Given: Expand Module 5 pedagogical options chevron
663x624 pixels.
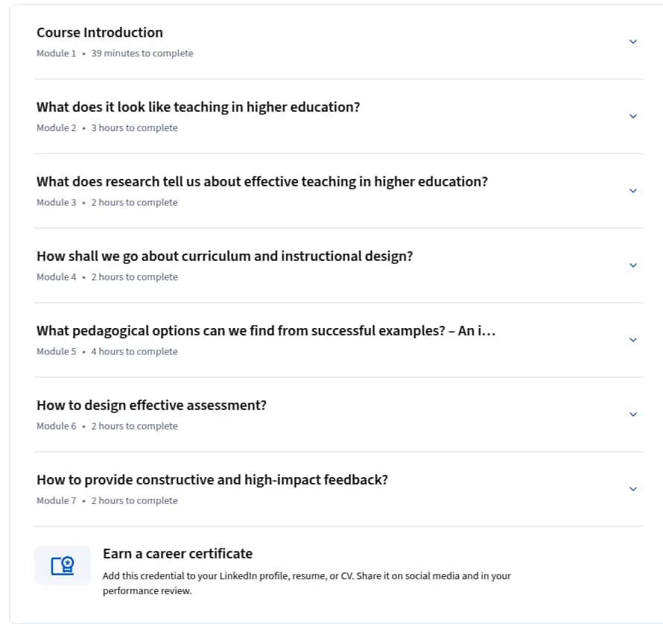Looking at the screenshot, I should click(633, 340).
